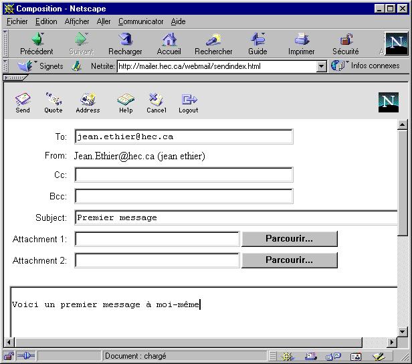Print page using Imprimer icon
Viewport: 412px width, 364px height.
pos(302,39)
